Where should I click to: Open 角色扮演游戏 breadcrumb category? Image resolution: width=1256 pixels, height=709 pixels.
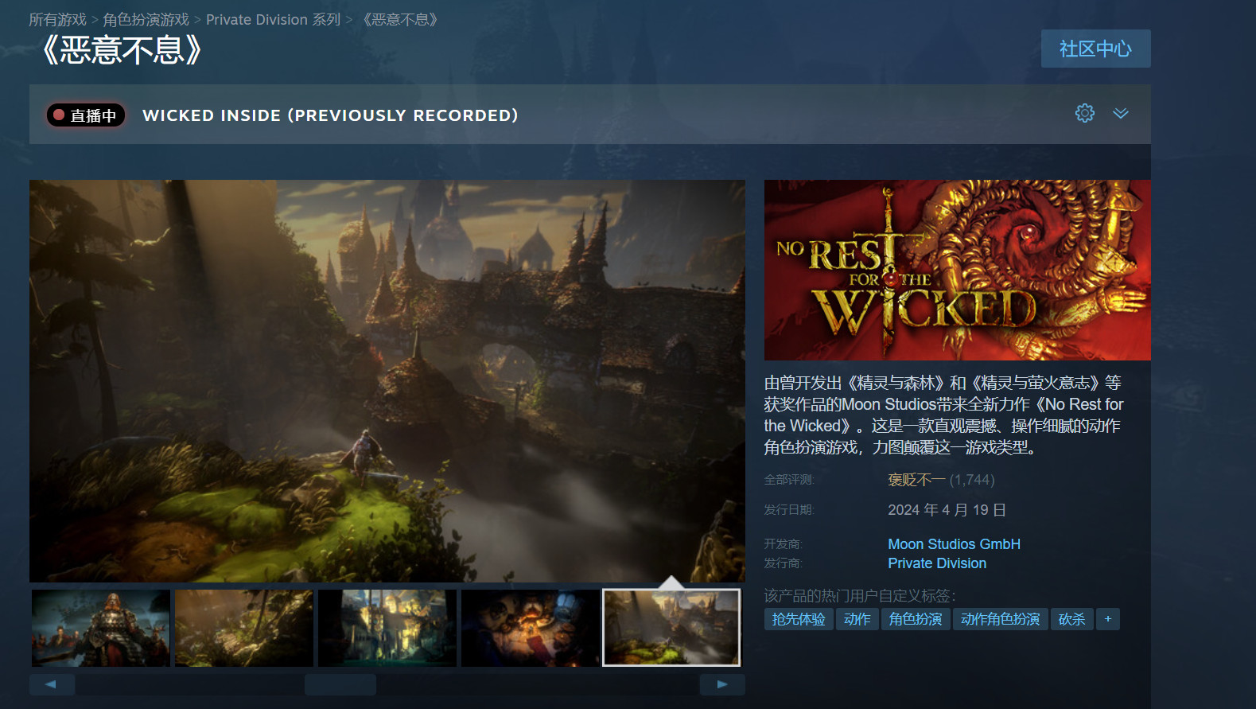[x=146, y=20]
